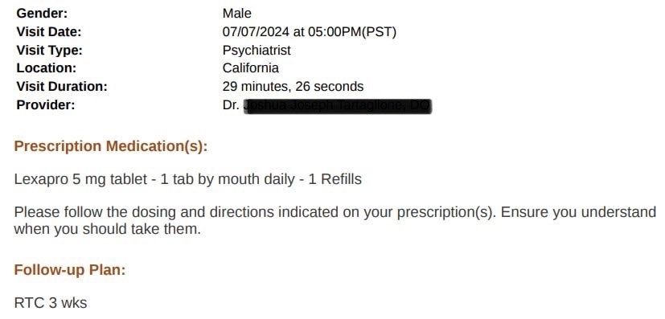Select the 07/07/2024 visit date text
Image resolution: width=665 pixels, height=319 pixels.
pyautogui.click(x=256, y=32)
